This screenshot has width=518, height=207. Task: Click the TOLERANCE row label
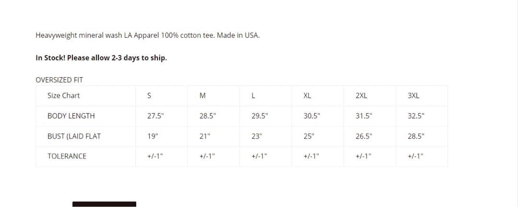[x=67, y=156]
